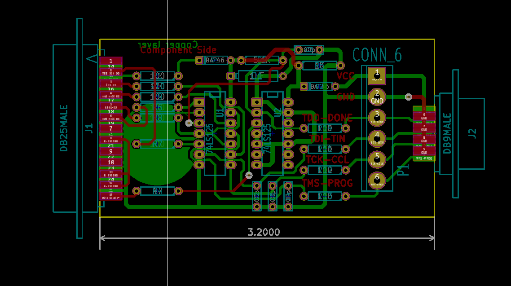Viewport: 511px width, 286px height.
Task: Click the large red TMS-PROG label
Action: (x=327, y=183)
